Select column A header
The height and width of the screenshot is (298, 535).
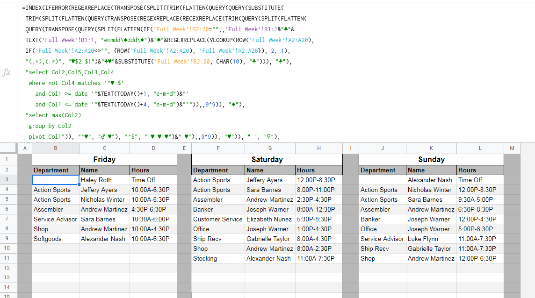pyautogui.click(x=25, y=148)
